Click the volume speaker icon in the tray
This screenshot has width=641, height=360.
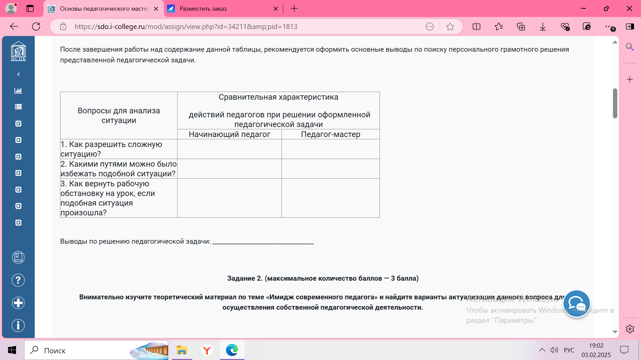point(554,350)
